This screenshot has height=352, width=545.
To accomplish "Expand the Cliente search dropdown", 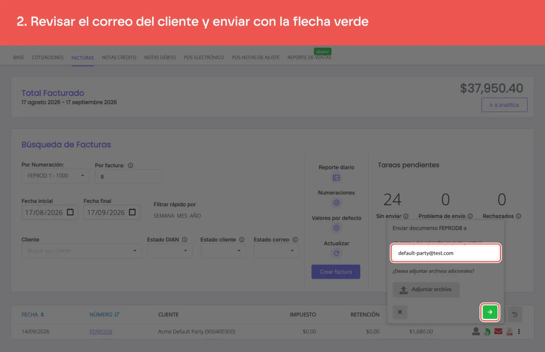I will (82, 251).
